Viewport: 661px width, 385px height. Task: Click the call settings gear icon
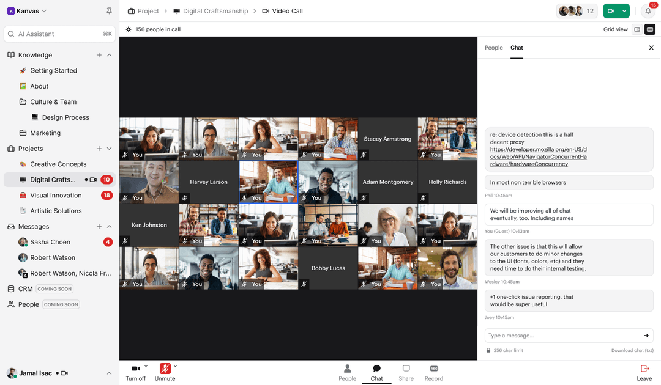point(128,29)
